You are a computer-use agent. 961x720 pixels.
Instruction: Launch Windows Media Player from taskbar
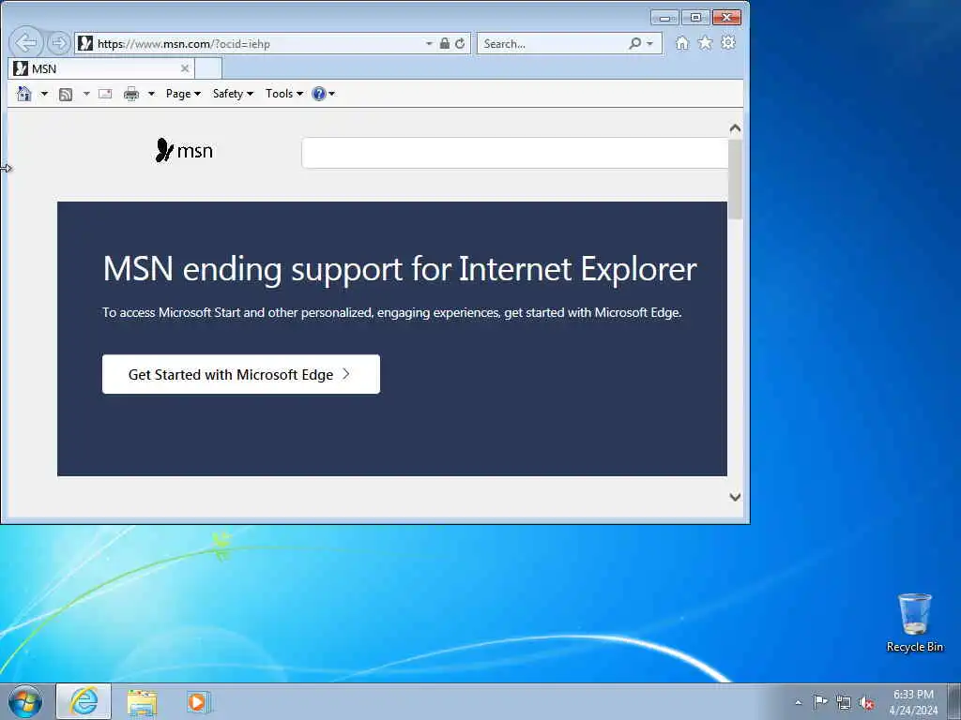(x=198, y=701)
